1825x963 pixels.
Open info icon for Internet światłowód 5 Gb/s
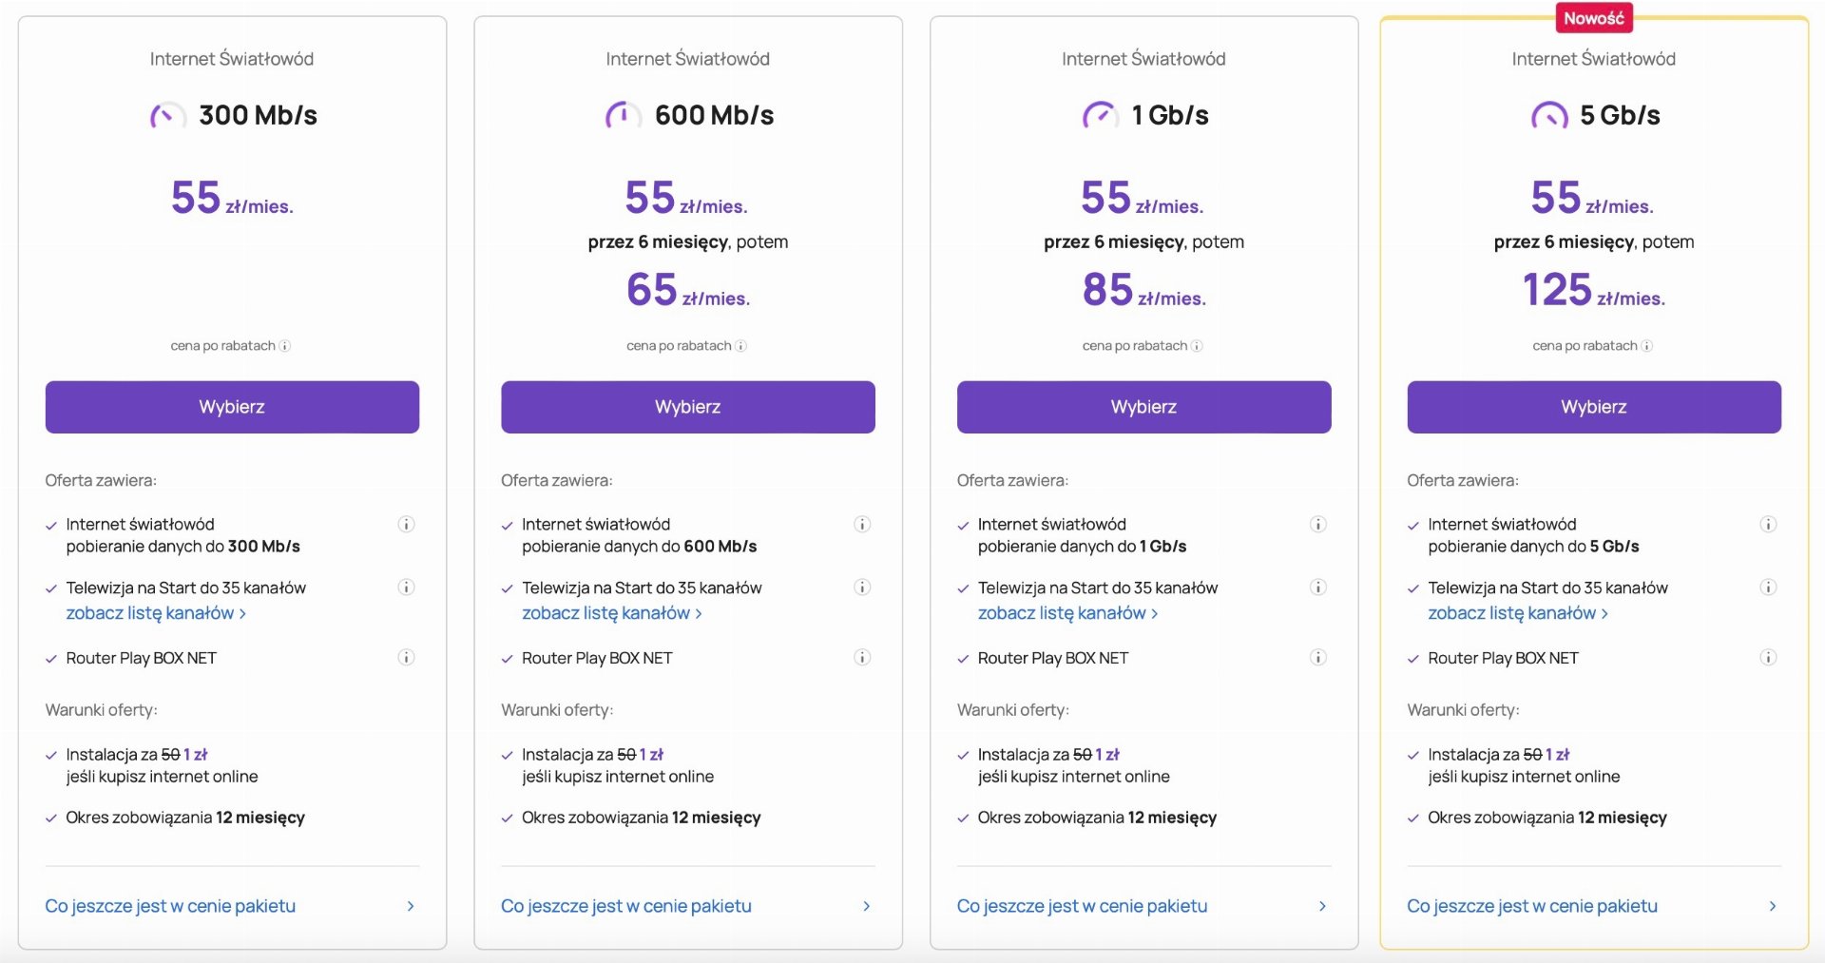point(1768,524)
